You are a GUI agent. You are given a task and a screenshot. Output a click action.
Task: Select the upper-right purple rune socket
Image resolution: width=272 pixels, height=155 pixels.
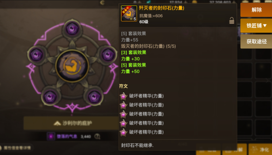(108, 55)
